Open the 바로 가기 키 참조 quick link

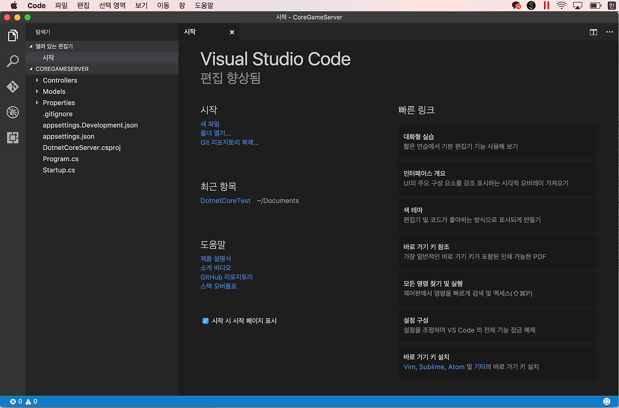pos(498,252)
